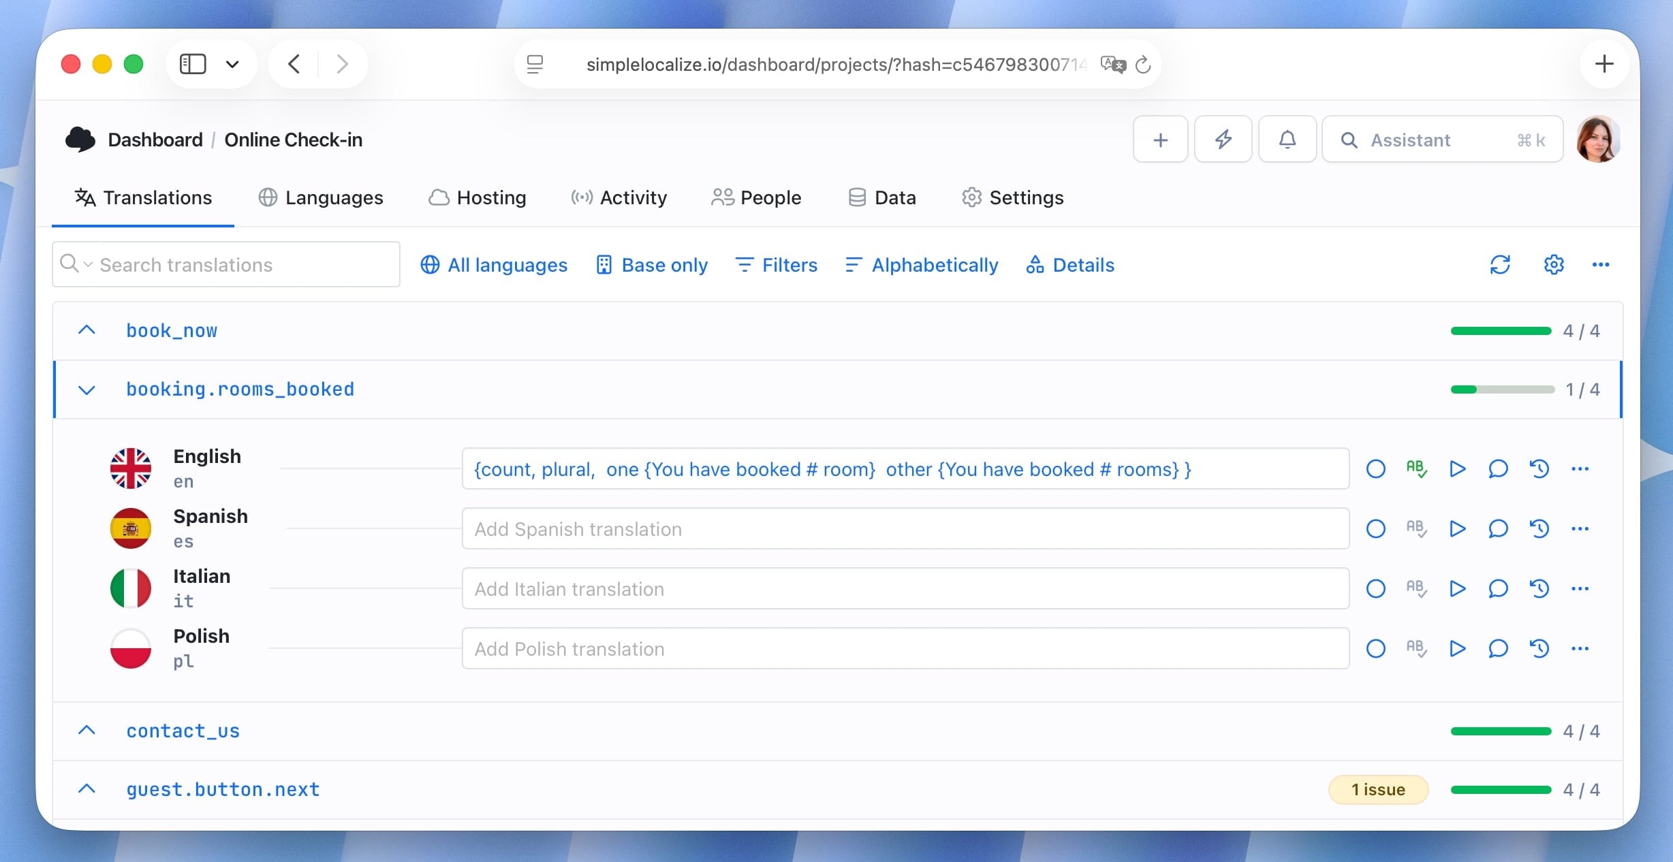View history of the English translation

[x=1539, y=469]
